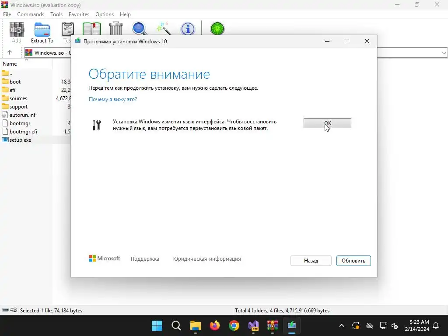This screenshot has width=448, height=336.
Task: Open the Favorites menu
Action: click(79, 14)
